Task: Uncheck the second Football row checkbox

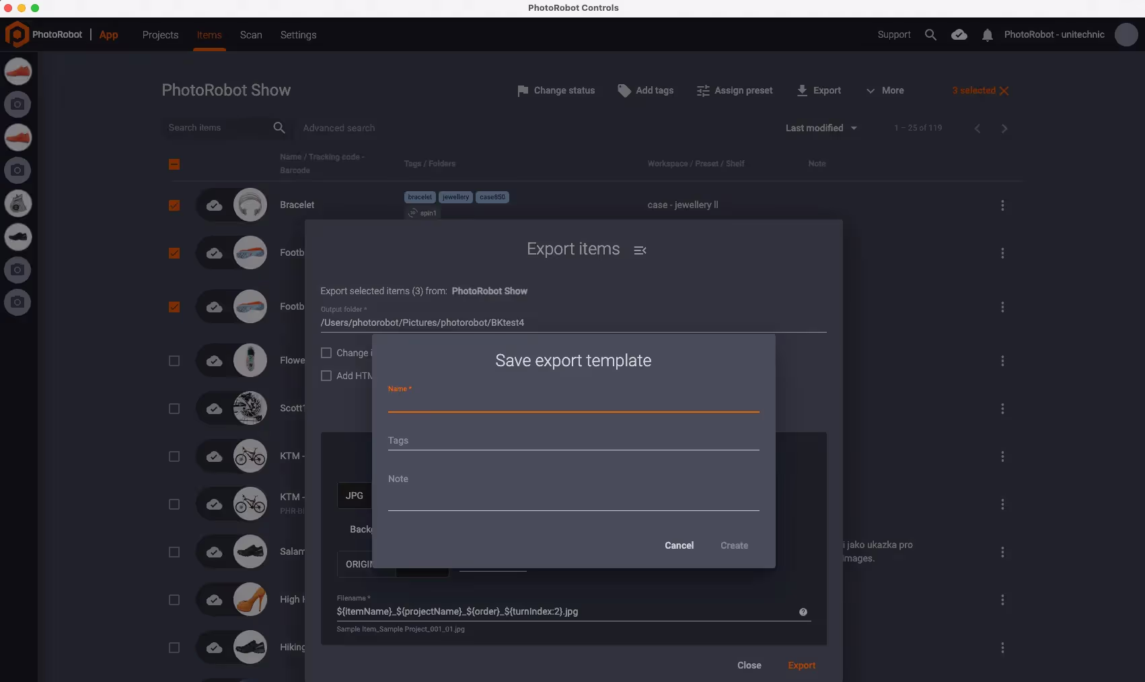Action: pyautogui.click(x=174, y=307)
